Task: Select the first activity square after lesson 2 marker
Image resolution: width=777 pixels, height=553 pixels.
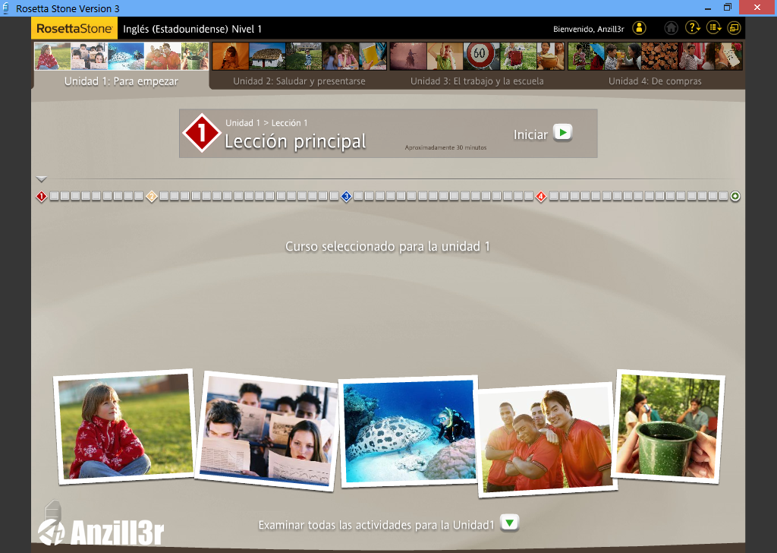Action: coord(164,197)
